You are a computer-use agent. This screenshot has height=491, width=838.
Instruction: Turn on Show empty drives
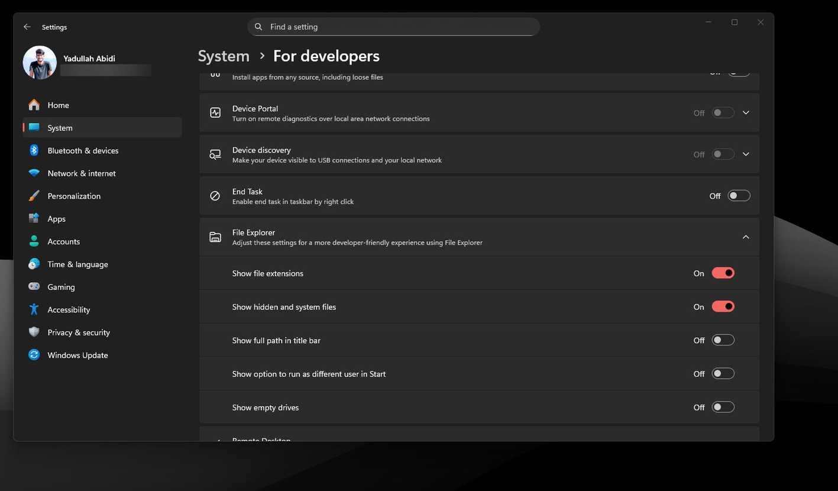pyautogui.click(x=723, y=407)
